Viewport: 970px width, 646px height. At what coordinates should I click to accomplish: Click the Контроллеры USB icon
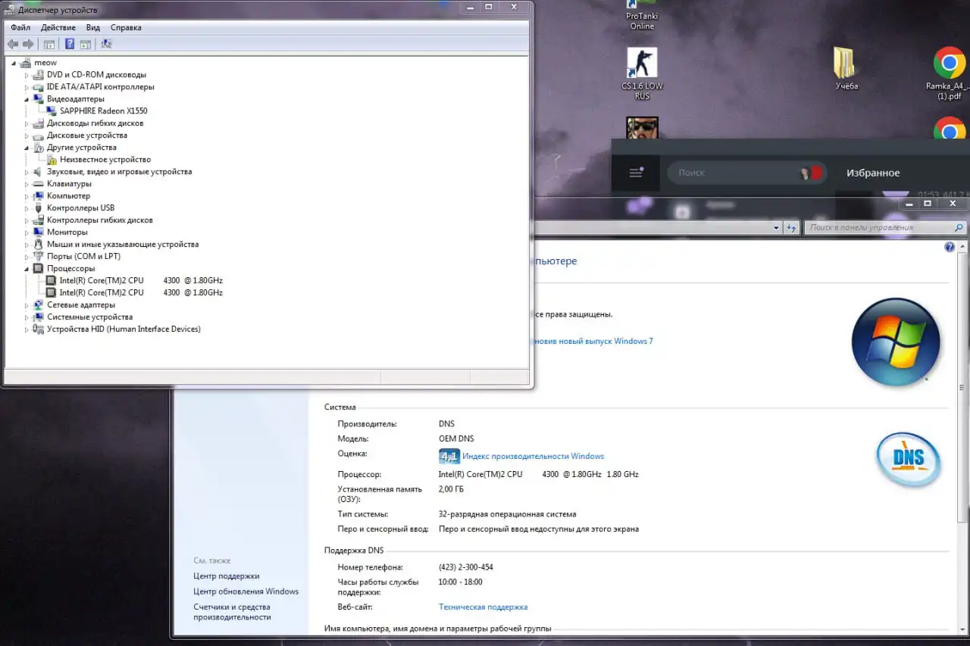39,208
